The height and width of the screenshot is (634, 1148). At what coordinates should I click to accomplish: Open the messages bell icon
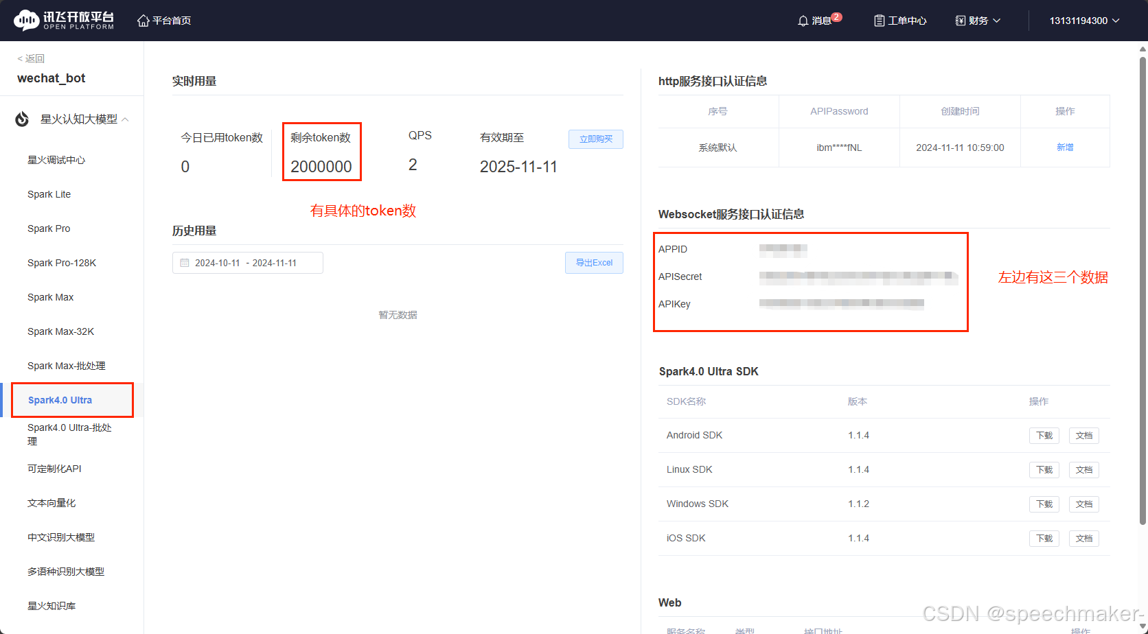point(803,21)
